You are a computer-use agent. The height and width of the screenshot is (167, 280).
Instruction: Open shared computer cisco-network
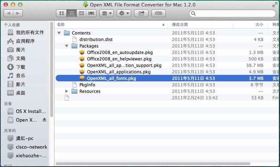tap(27, 147)
